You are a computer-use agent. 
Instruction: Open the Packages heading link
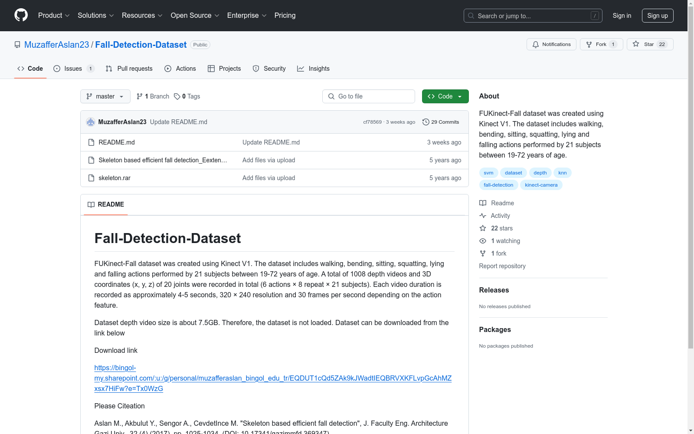[x=495, y=329]
